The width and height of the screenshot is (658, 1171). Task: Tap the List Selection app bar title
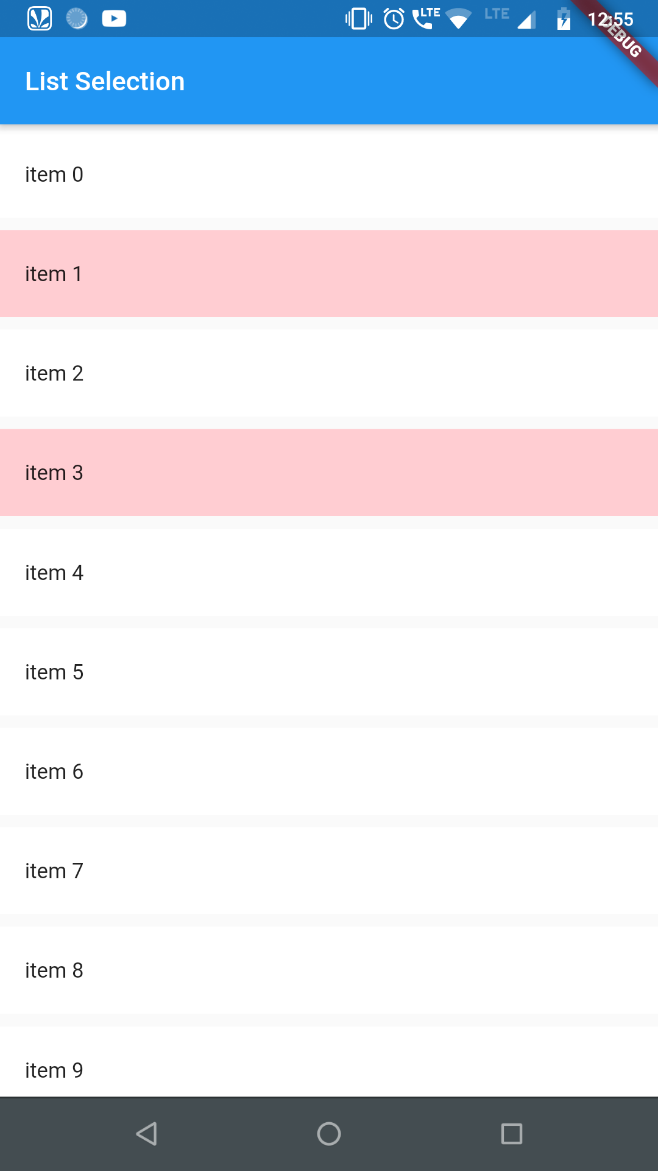tap(105, 81)
